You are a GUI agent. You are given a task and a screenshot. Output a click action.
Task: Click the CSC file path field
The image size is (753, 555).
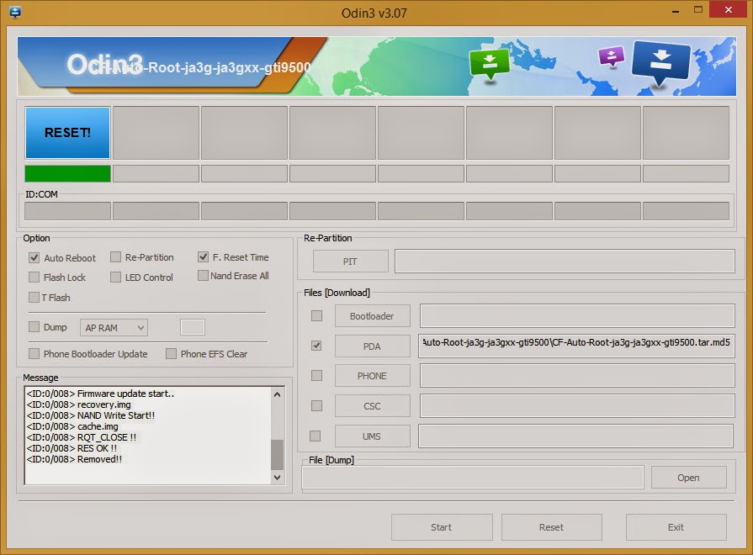[x=577, y=405]
